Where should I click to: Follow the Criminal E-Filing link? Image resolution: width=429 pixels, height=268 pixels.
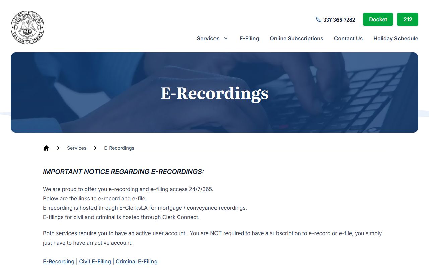[x=136, y=261]
